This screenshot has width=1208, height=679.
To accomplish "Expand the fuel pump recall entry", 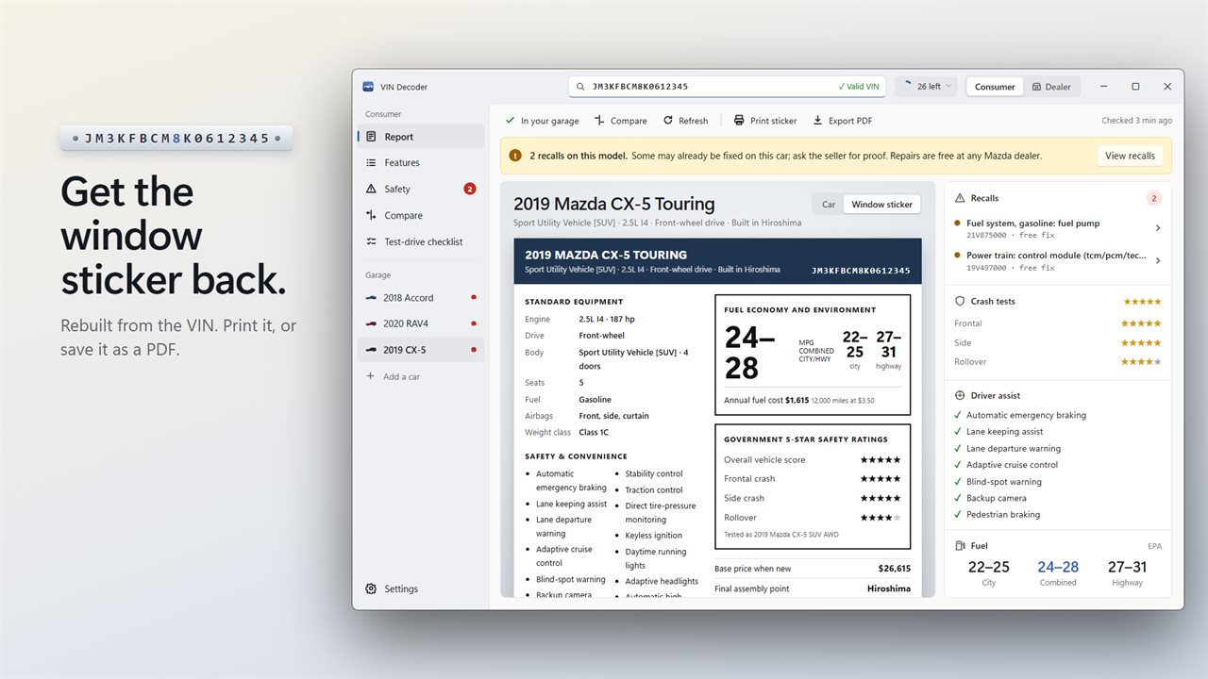I will [x=1058, y=228].
